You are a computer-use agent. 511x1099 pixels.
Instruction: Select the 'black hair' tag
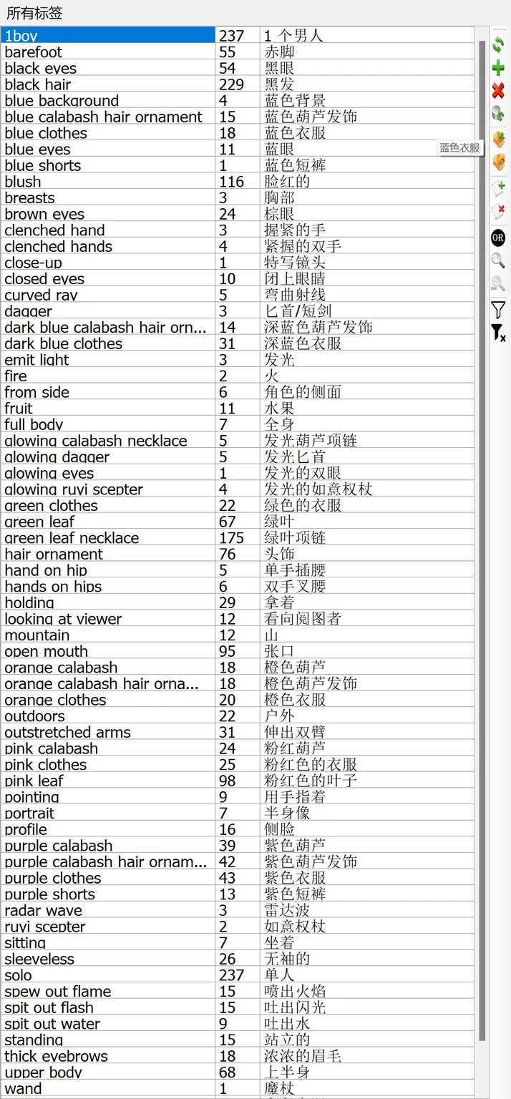pyautogui.click(x=38, y=84)
